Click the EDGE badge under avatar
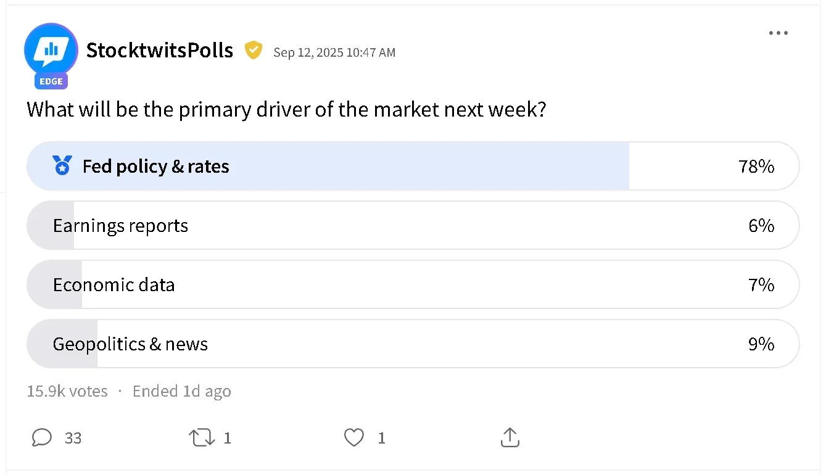This screenshot has width=826, height=475. pos(51,81)
